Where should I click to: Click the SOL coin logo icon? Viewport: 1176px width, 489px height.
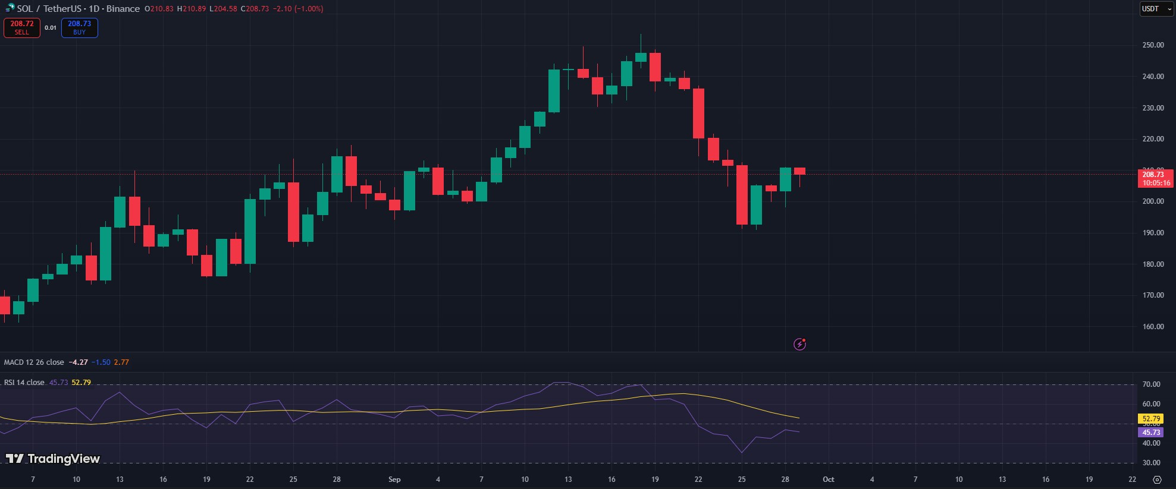(10, 8)
